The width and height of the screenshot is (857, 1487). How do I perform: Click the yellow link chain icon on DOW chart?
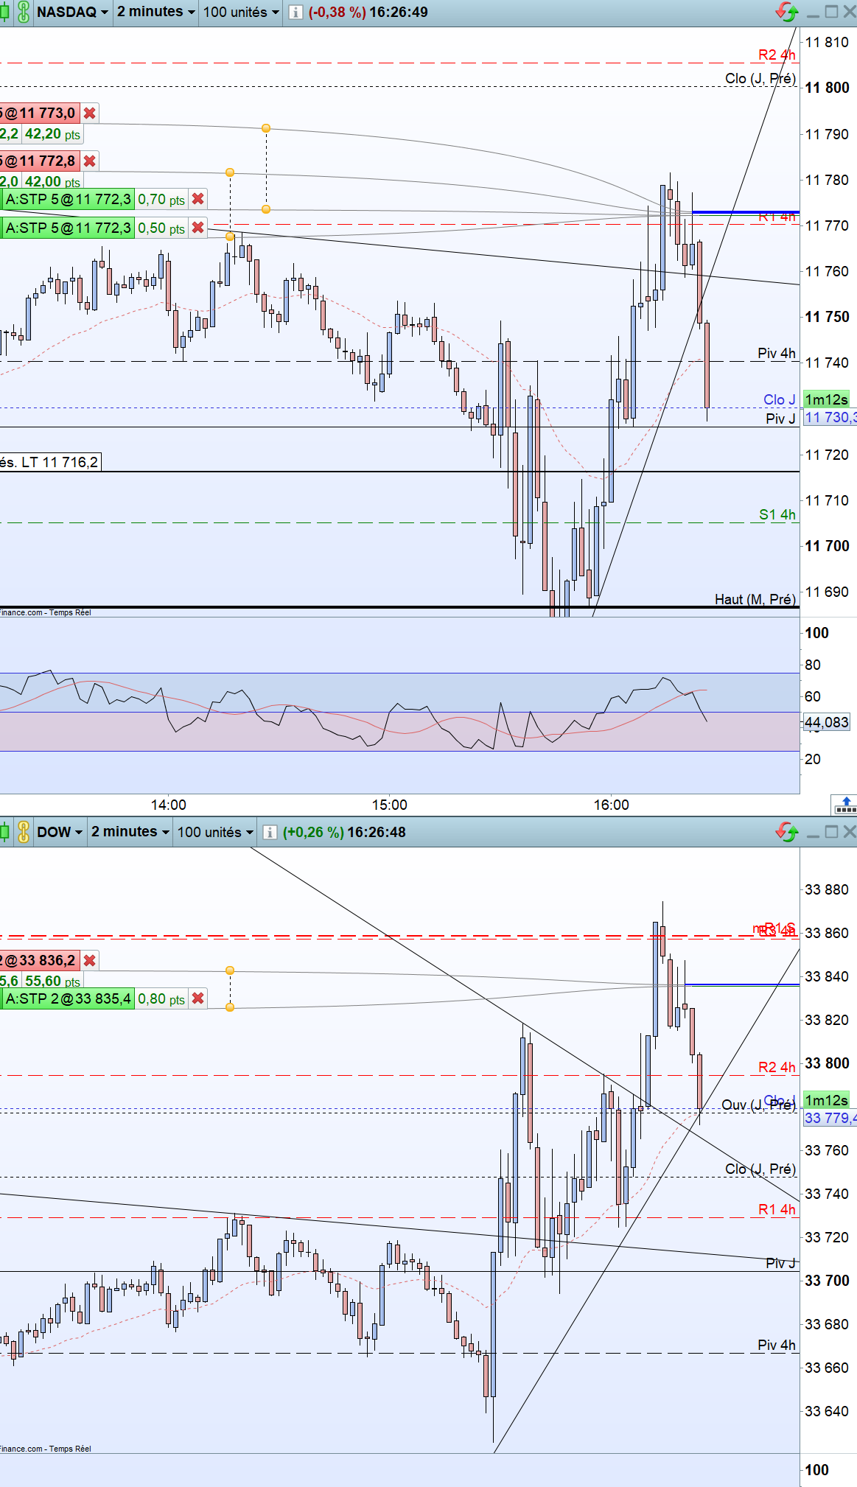coord(24,832)
